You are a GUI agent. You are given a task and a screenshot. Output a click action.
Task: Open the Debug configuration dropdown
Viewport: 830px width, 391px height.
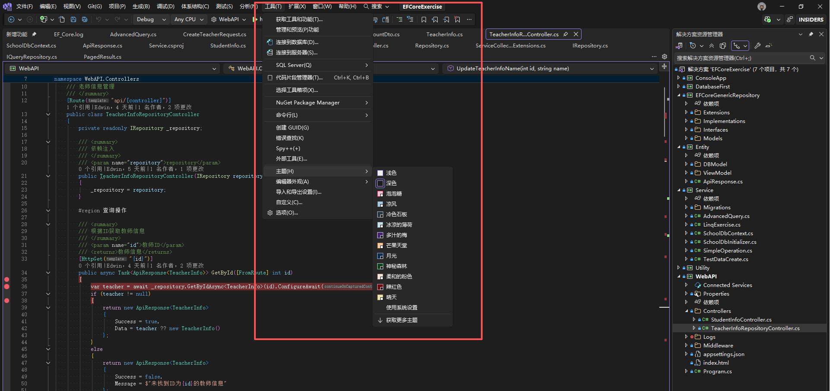tap(151, 19)
